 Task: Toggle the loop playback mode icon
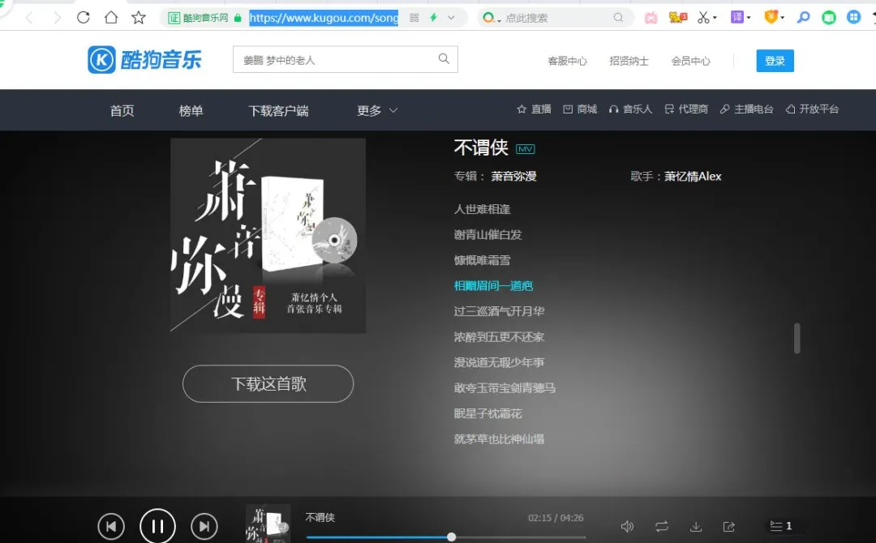click(662, 526)
